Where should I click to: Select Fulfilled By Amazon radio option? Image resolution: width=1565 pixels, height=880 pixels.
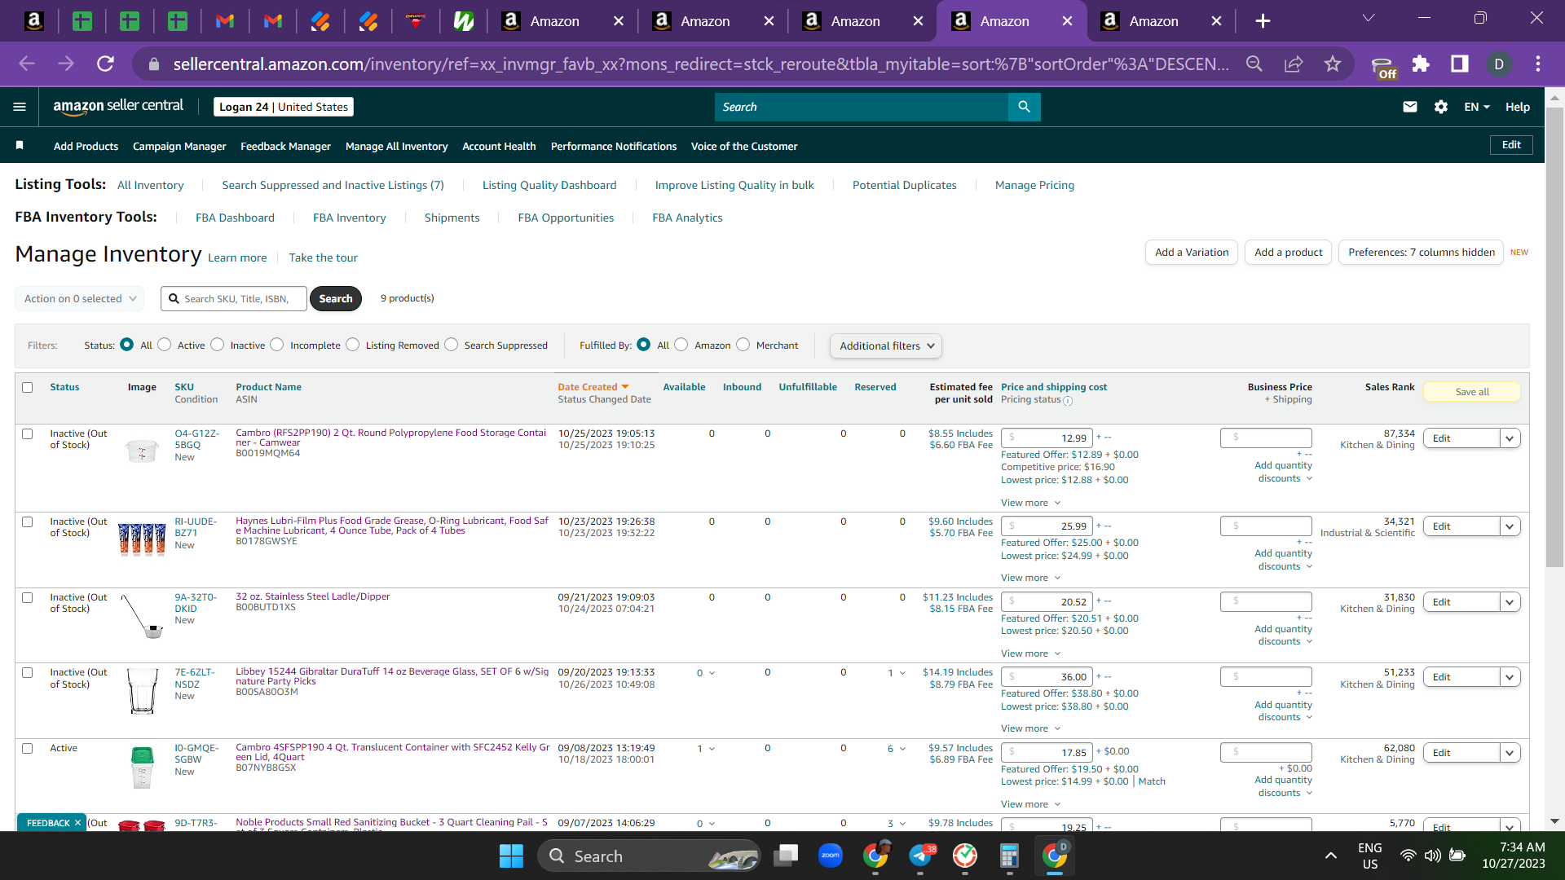[x=681, y=345]
